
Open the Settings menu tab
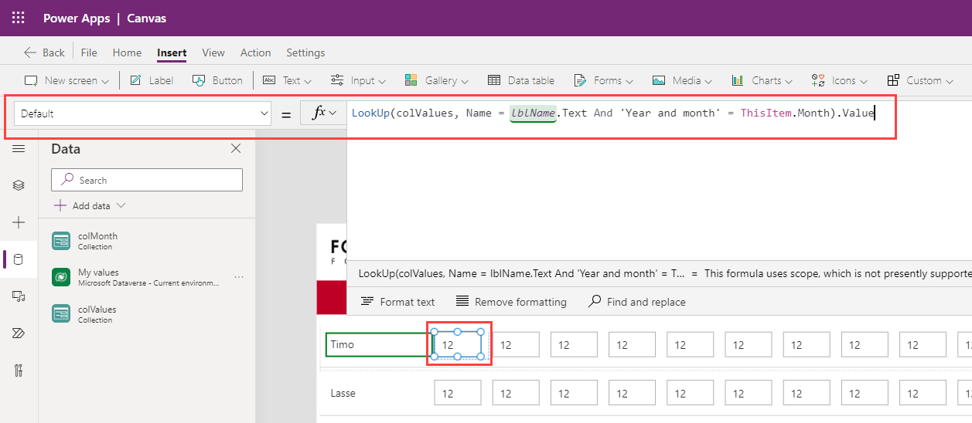(305, 52)
